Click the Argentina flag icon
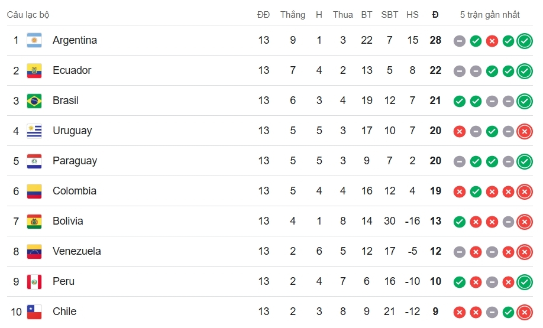 click(x=34, y=40)
